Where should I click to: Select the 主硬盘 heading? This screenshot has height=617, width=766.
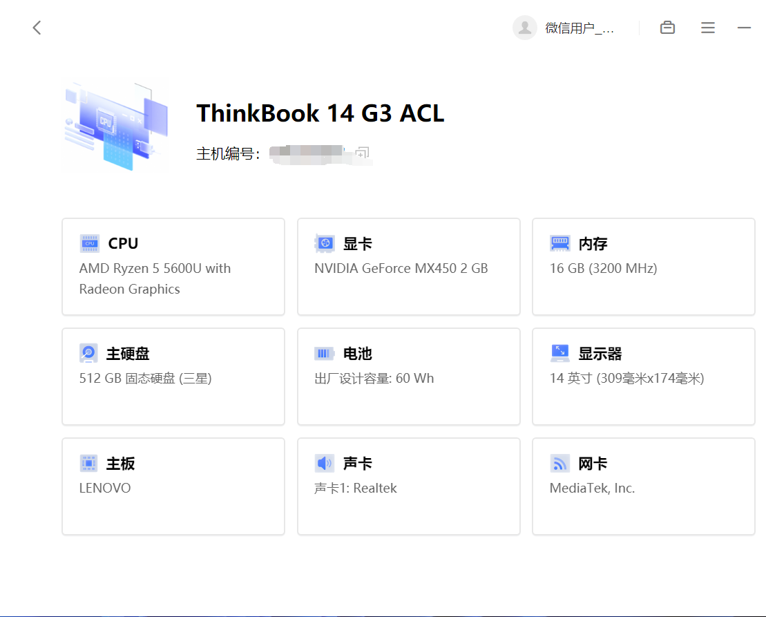coord(128,353)
